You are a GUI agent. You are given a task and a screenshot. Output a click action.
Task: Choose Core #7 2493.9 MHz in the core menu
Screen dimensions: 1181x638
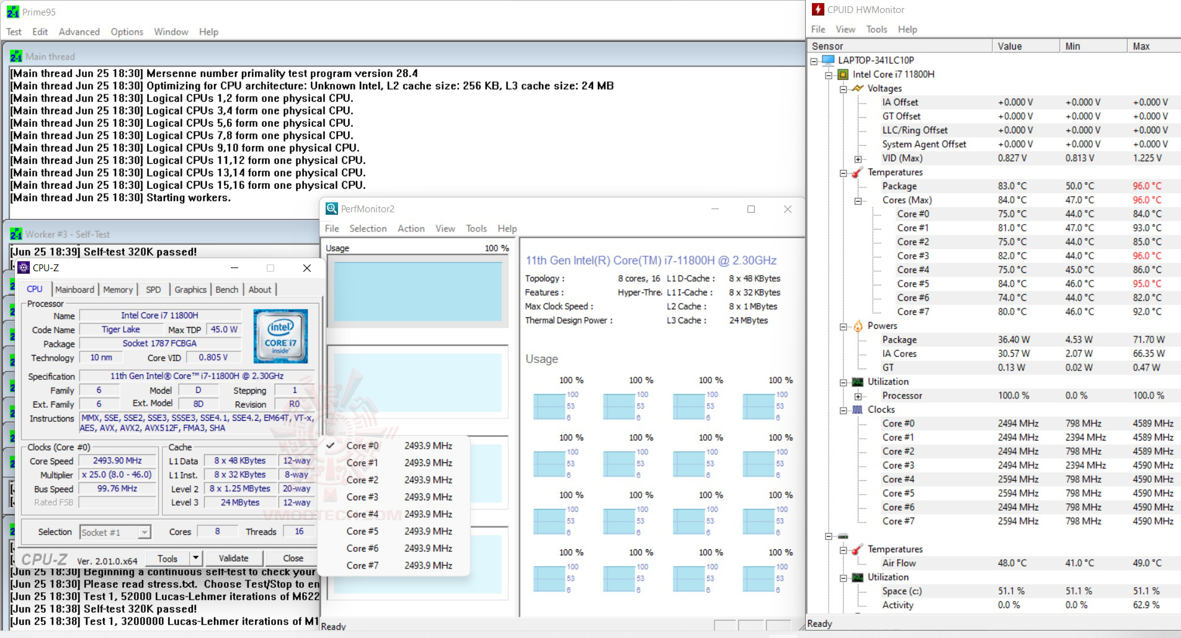click(x=394, y=565)
